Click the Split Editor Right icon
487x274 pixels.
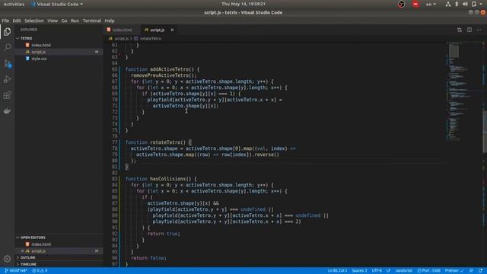[469, 30]
